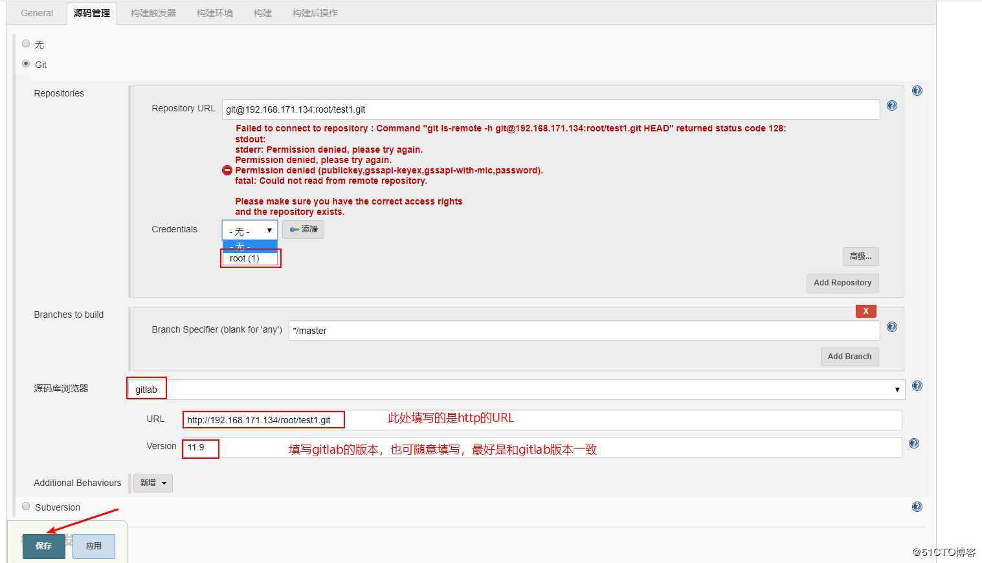Click the 添加 credentials button
The image size is (982, 563).
(x=303, y=229)
